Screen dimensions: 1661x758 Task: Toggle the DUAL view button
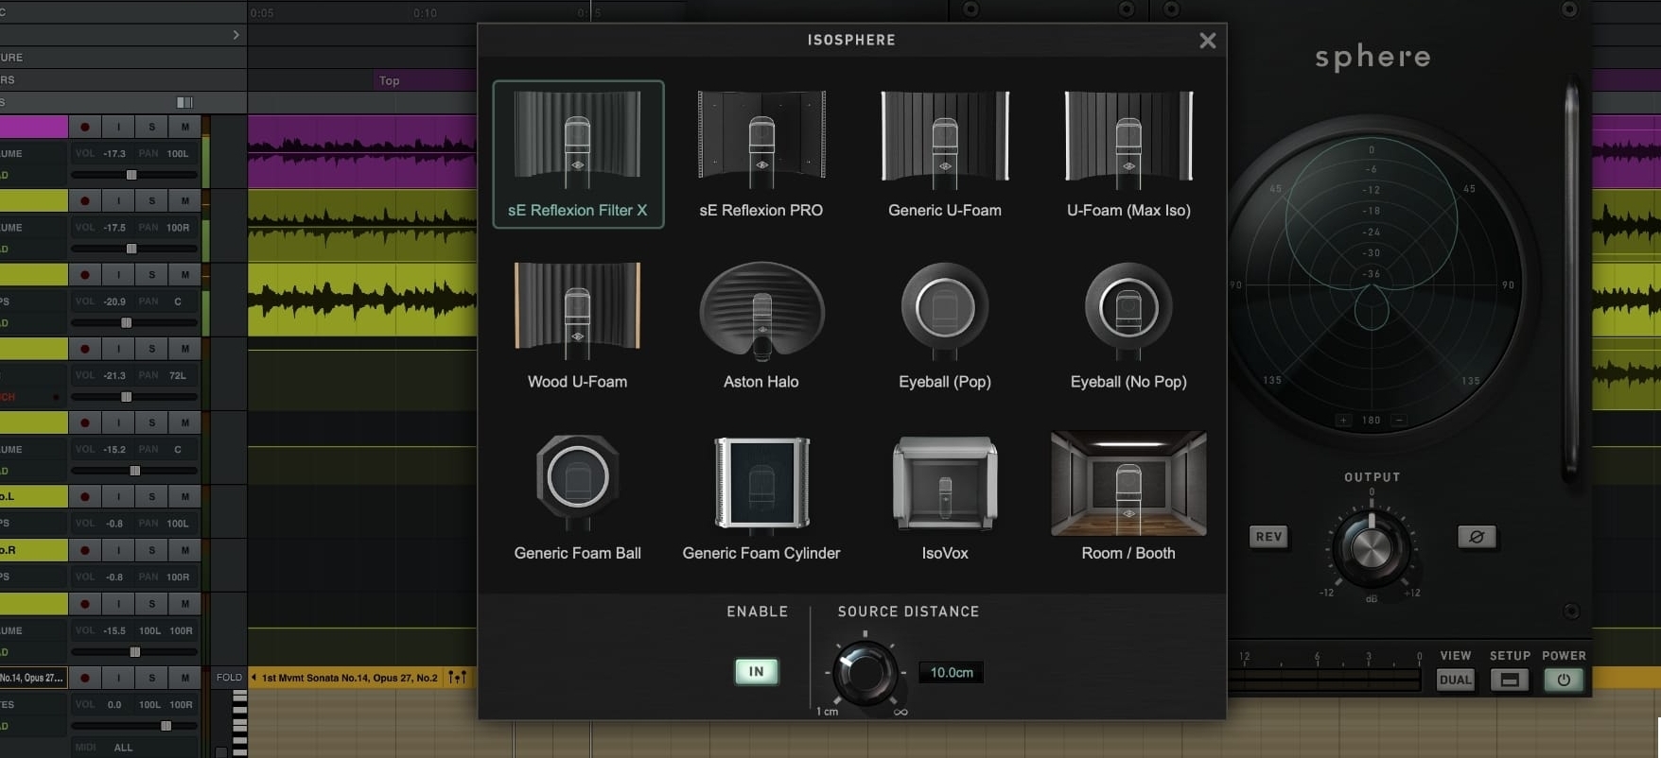[1455, 680]
